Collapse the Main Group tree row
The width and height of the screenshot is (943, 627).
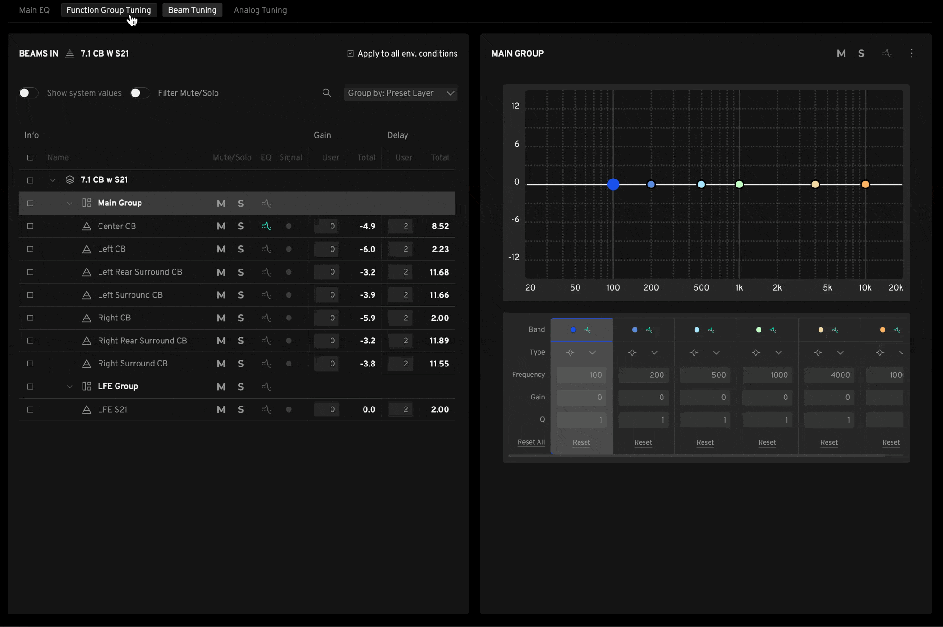[x=69, y=204]
